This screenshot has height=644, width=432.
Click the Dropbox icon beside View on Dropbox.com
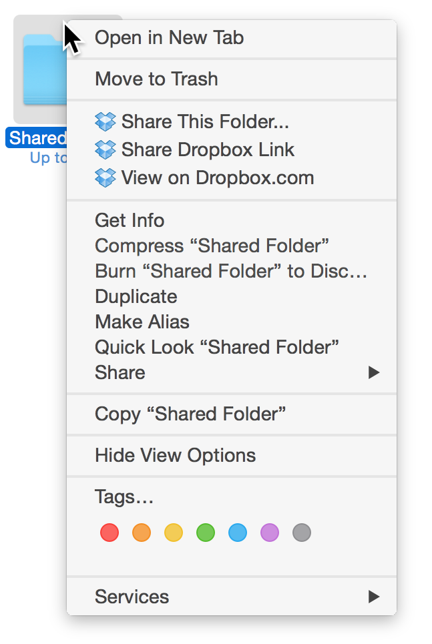(105, 178)
